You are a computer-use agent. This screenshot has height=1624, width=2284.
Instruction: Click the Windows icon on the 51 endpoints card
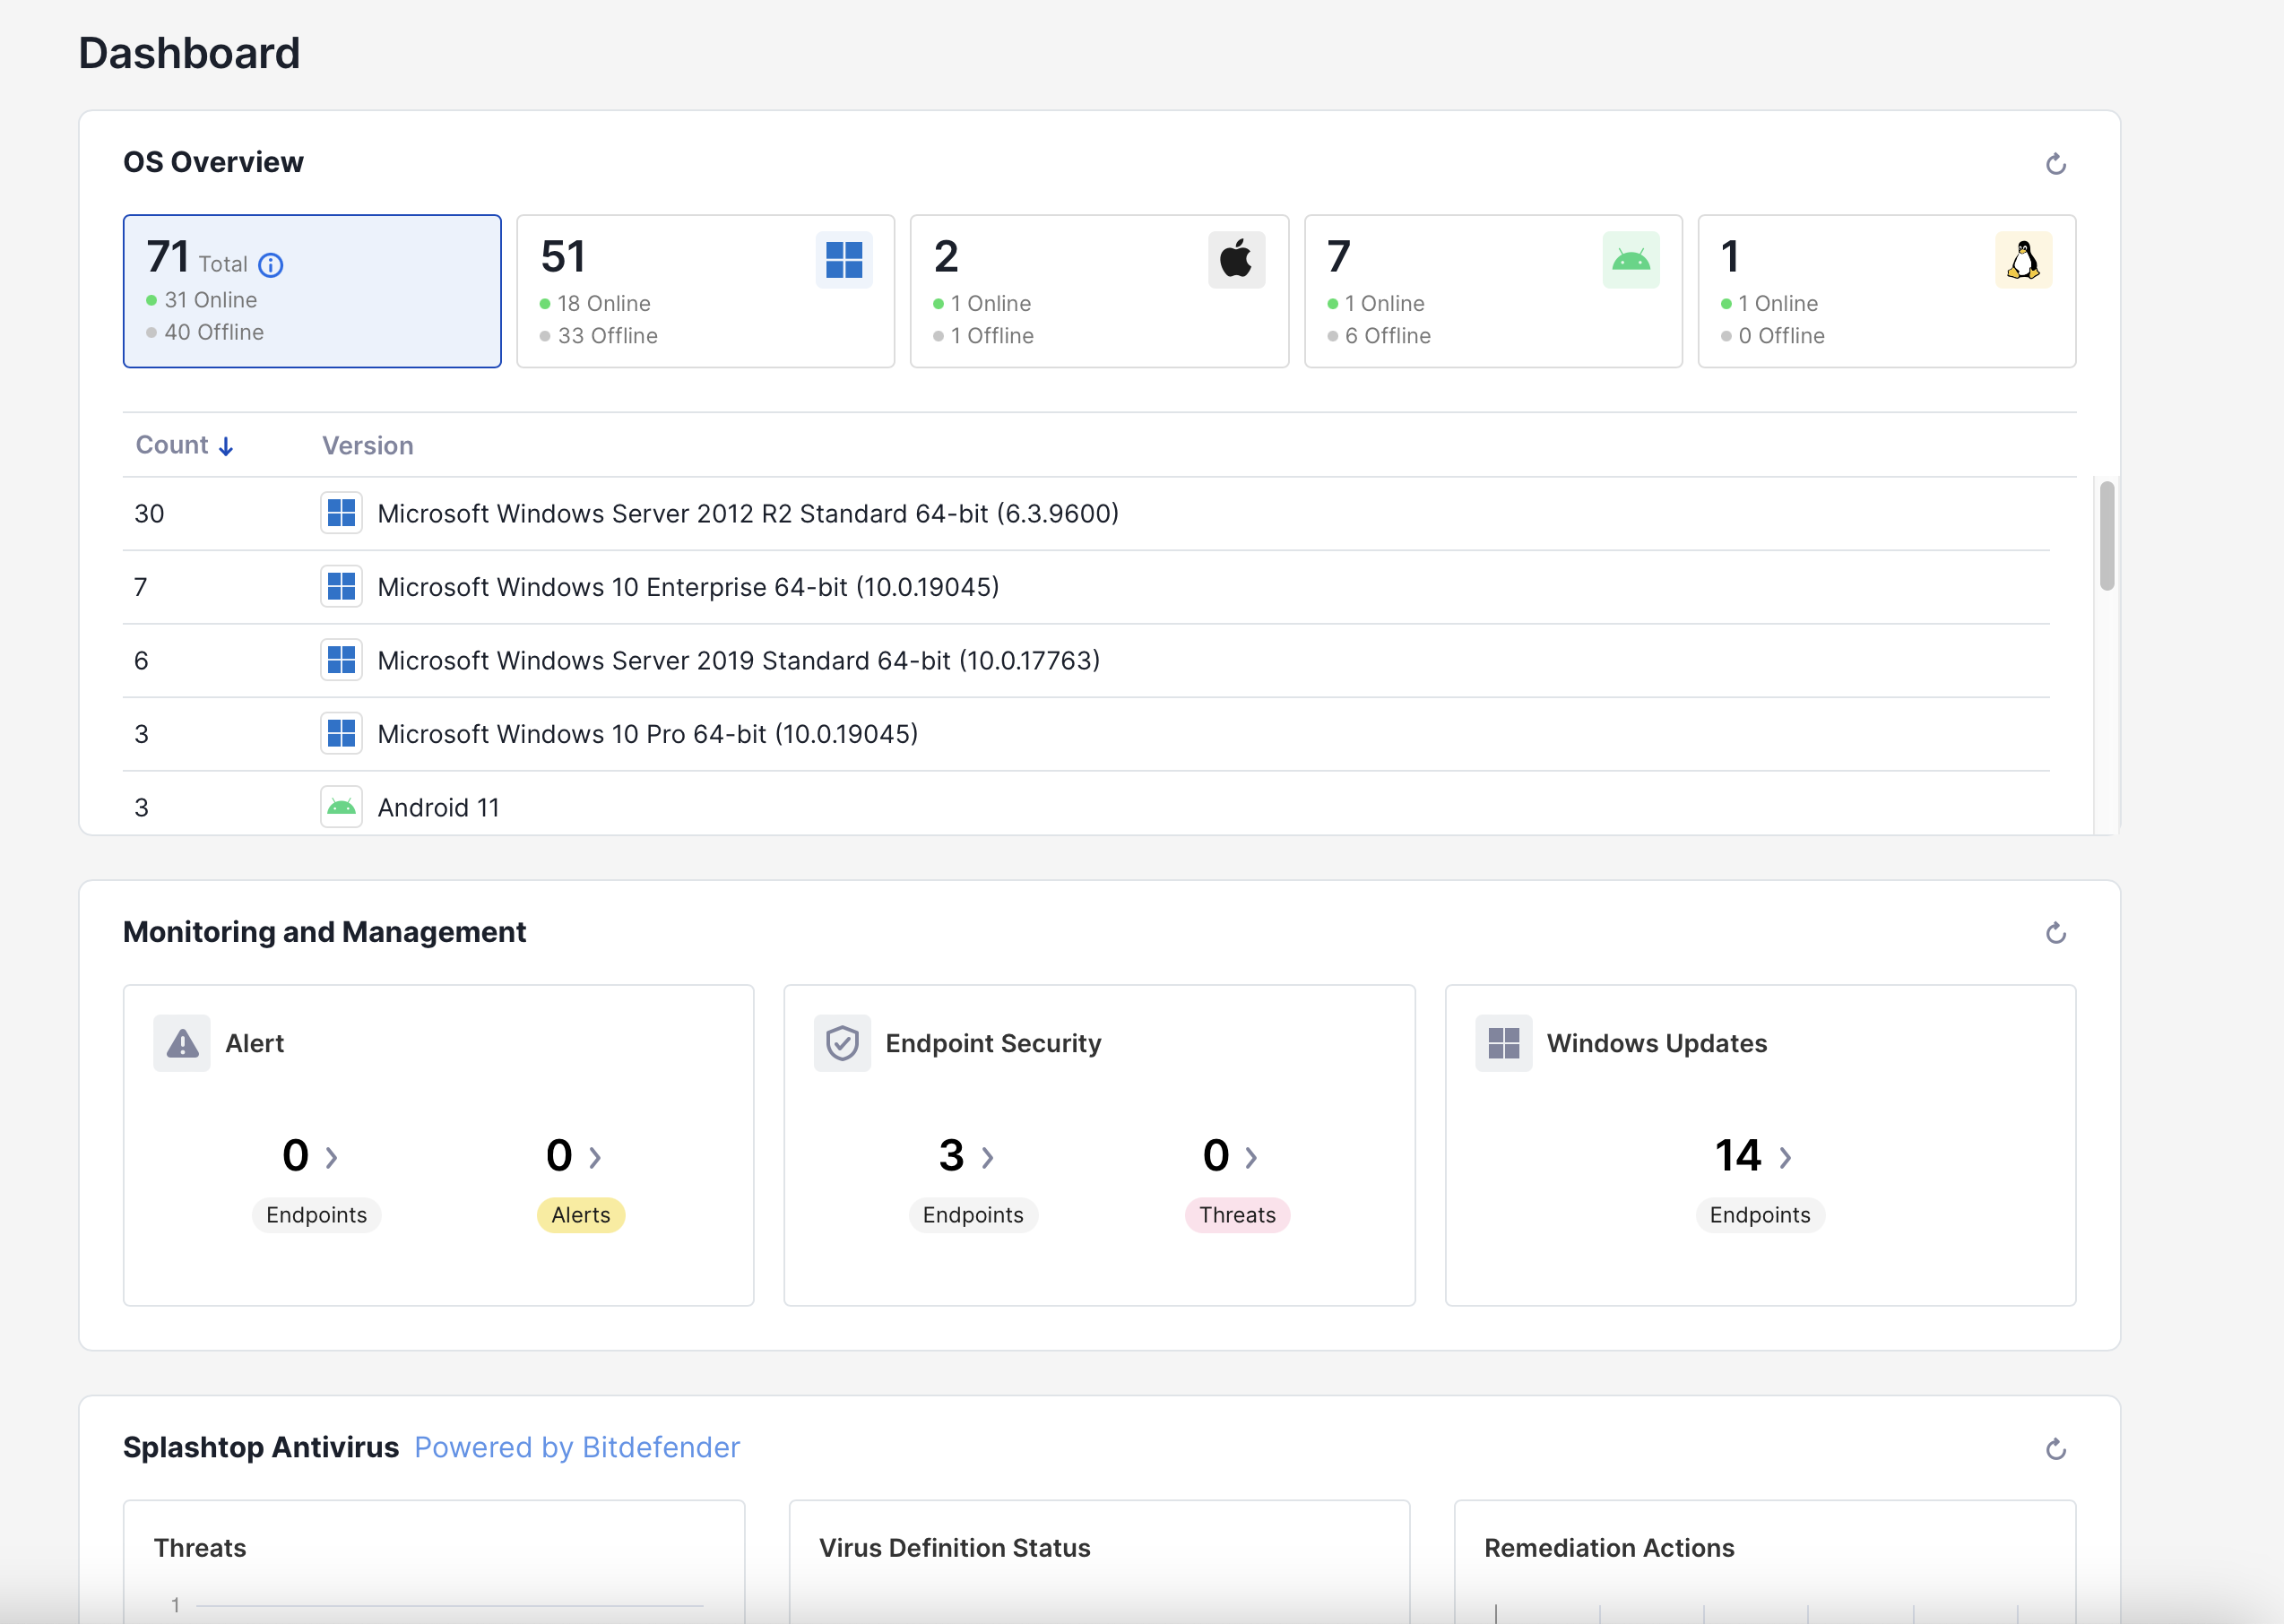click(x=845, y=259)
